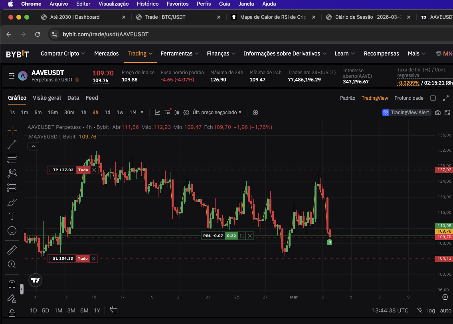The width and height of the screenshot is (453, 324).
Task: Switch to the 'Visão geral' tab
Action: click(x=47, y=98)
